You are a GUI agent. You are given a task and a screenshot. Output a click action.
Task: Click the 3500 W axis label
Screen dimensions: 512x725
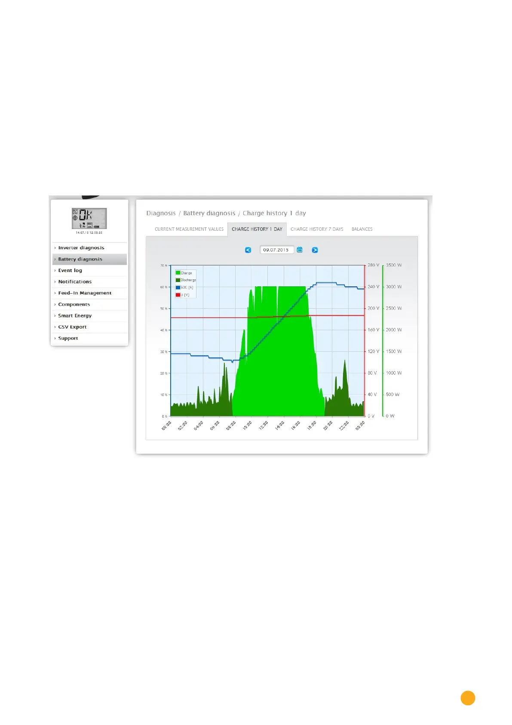pos(394,265)
